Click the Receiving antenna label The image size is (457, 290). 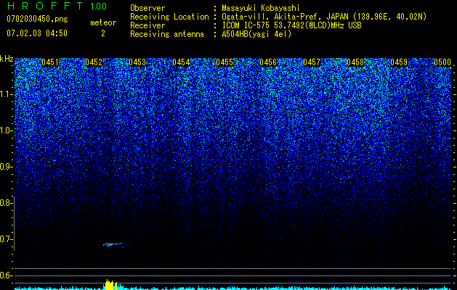[x=167, y=34]
